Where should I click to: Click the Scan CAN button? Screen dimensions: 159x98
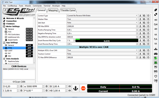pos(19,82)
